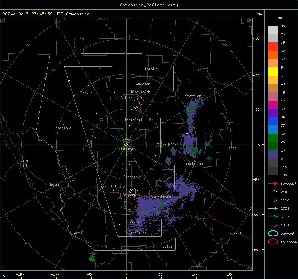Click the blue 33 dBZ color swatch

273,121
